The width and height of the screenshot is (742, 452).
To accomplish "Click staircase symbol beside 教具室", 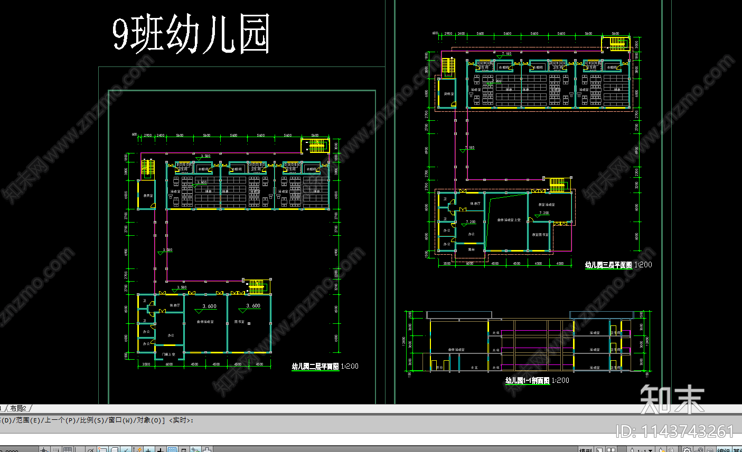I will (x=147, y=168).
